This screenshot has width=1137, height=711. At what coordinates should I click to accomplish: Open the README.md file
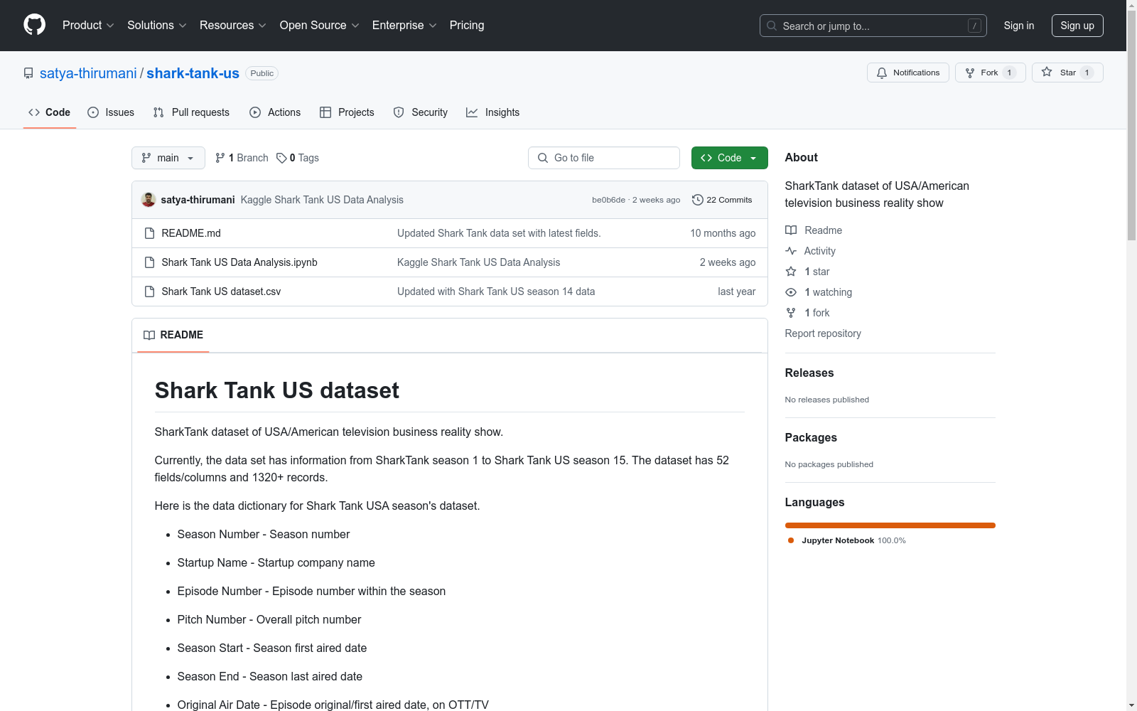[x=191, y=233]
